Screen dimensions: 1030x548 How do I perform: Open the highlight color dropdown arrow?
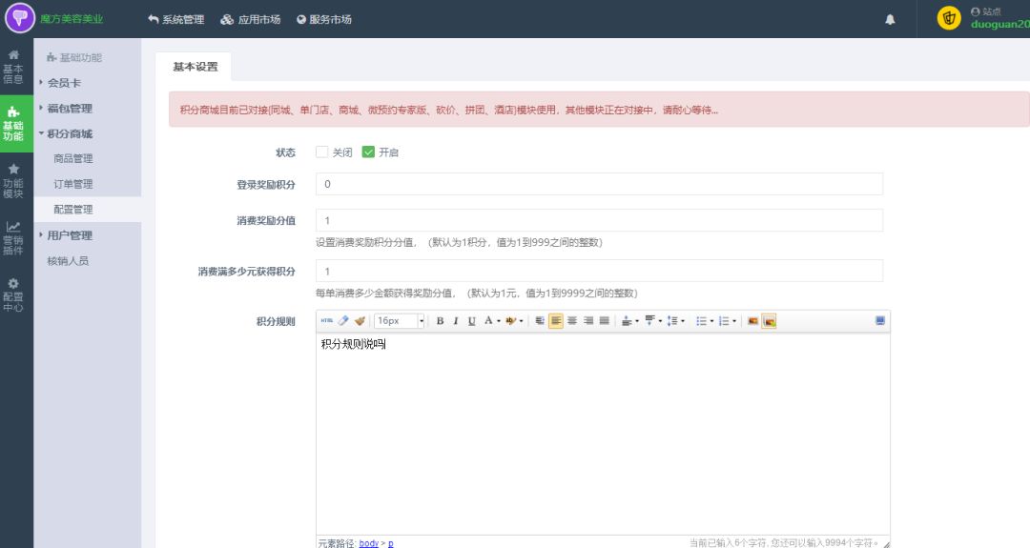522,321
